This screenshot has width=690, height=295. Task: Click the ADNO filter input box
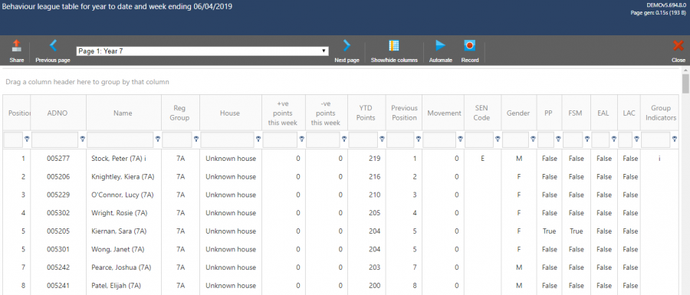point(55,139)
